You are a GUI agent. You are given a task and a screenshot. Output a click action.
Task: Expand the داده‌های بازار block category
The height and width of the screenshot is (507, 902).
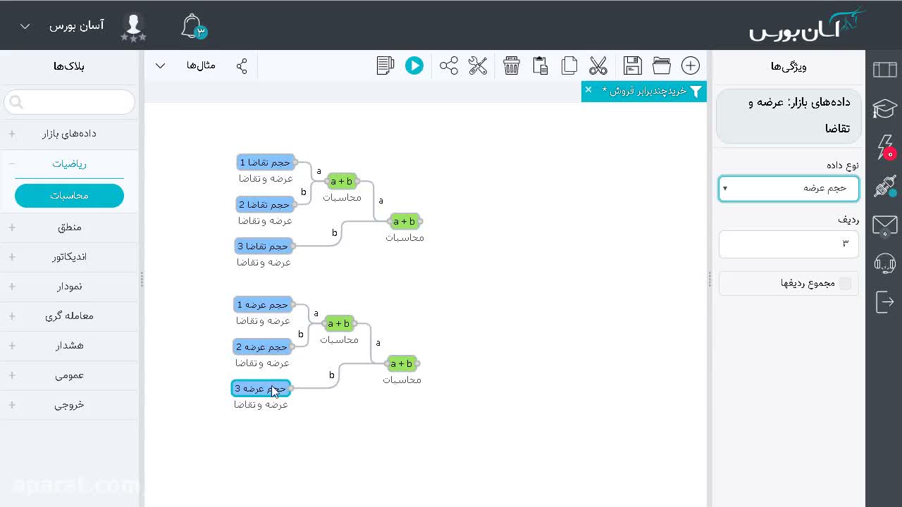coord(69,134)
